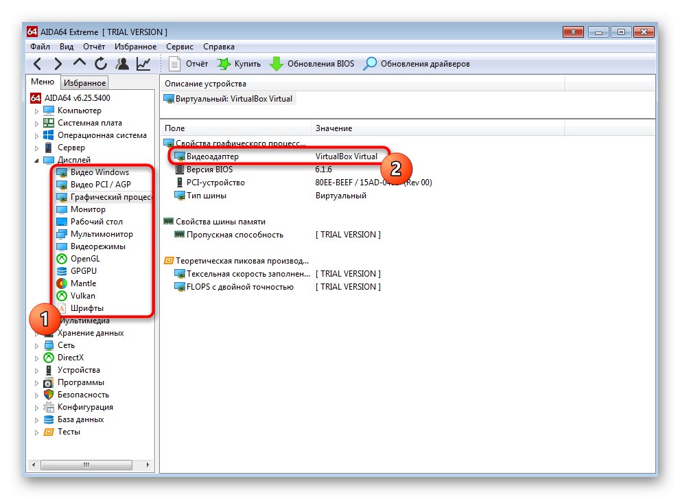Open the Сервис menu
This screenshot has width=680, height=499.
coord(180,47)
